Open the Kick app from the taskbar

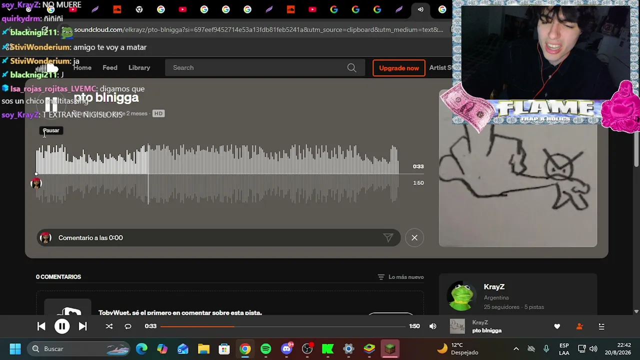pos(328,349)
